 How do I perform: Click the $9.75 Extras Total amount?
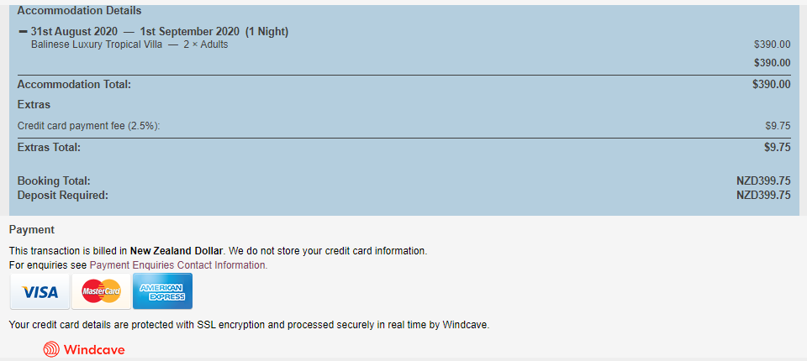click(x=777, y=148)
